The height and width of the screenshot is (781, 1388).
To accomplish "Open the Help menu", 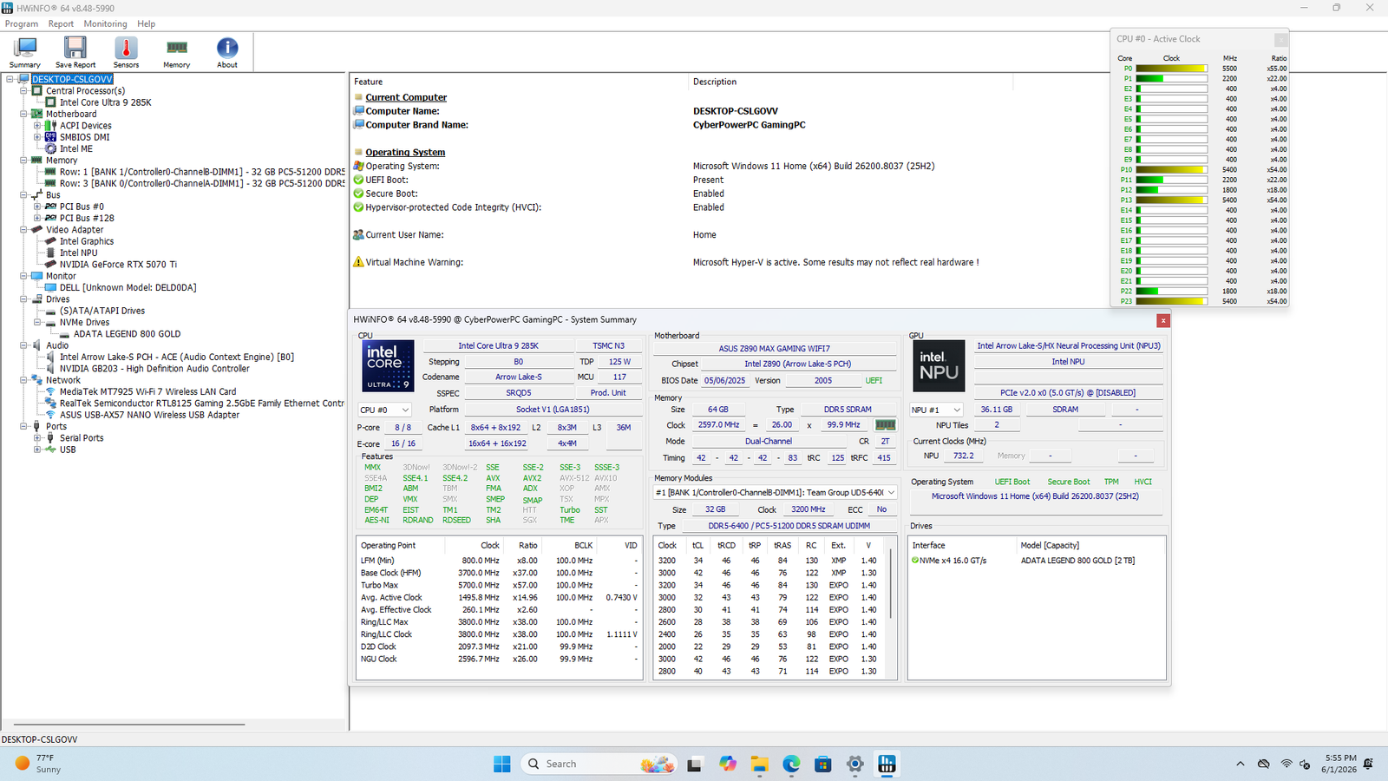I will 147,24.
